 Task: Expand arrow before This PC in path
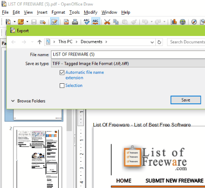(x=54, y=42)
